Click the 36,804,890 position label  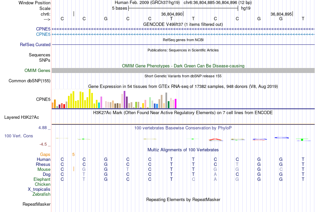click(172, 14)
